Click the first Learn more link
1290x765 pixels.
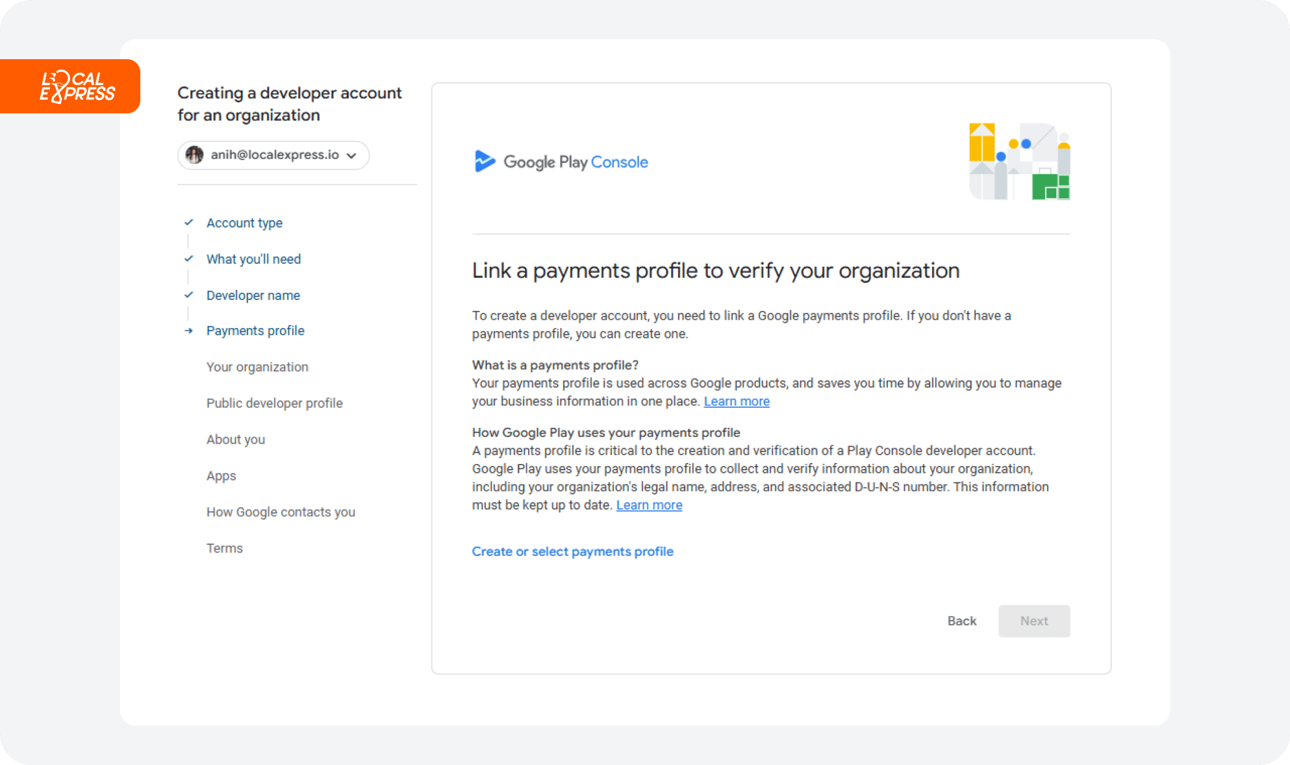737,401
